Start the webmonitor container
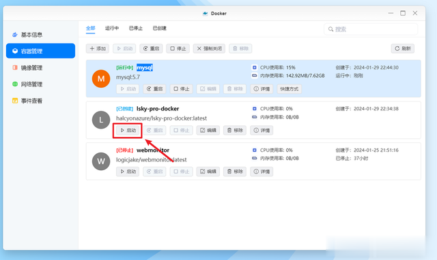The width and height of the screenshot is (437, 260). coord(128,172)
